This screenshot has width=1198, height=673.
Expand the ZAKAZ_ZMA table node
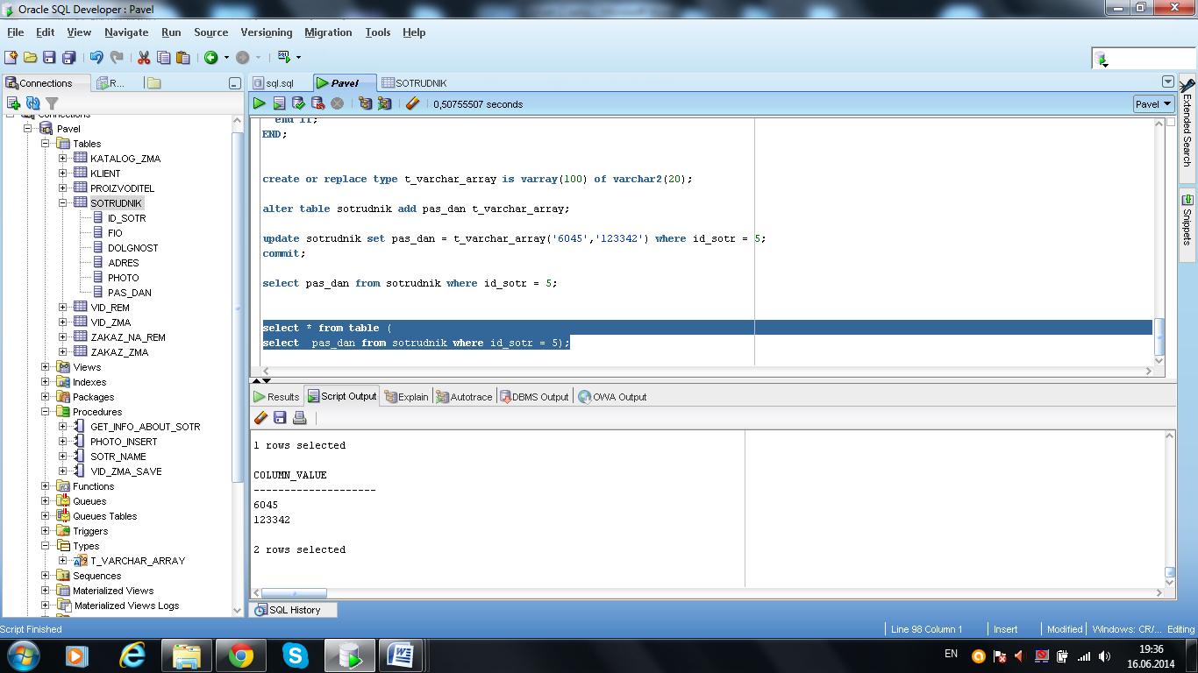click(x=63, y=352)
